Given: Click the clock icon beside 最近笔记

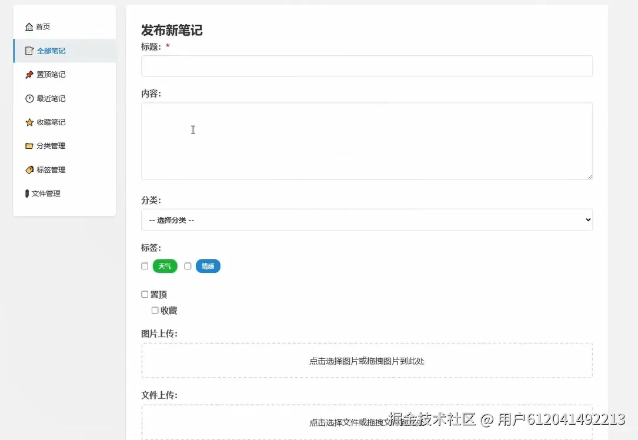Looking at the screenshot, I should click(x=29, y=98).
